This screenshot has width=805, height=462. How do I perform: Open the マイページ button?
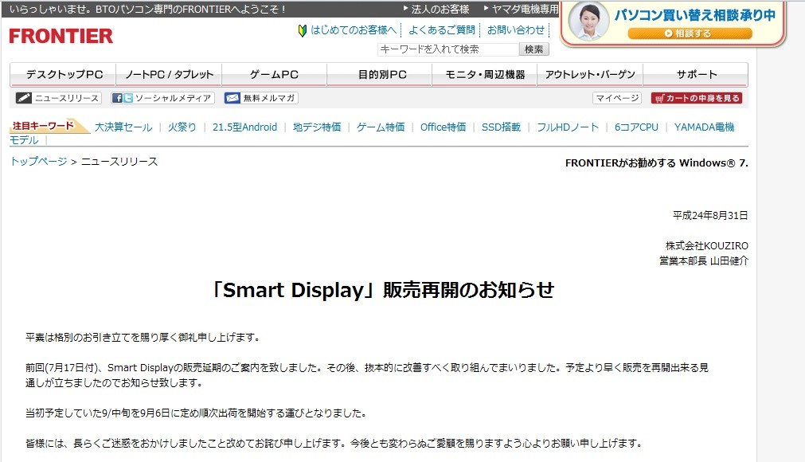click(617, 98)
